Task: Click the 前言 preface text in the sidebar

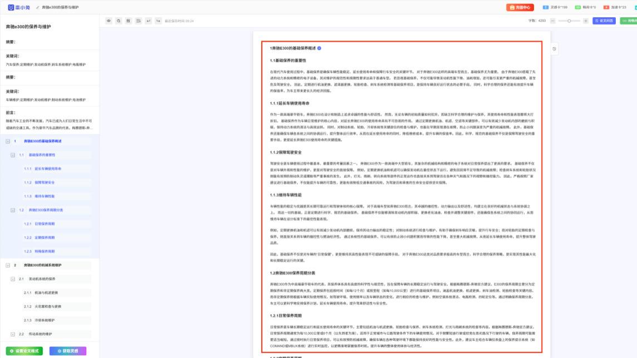Action: pos(49,124)
